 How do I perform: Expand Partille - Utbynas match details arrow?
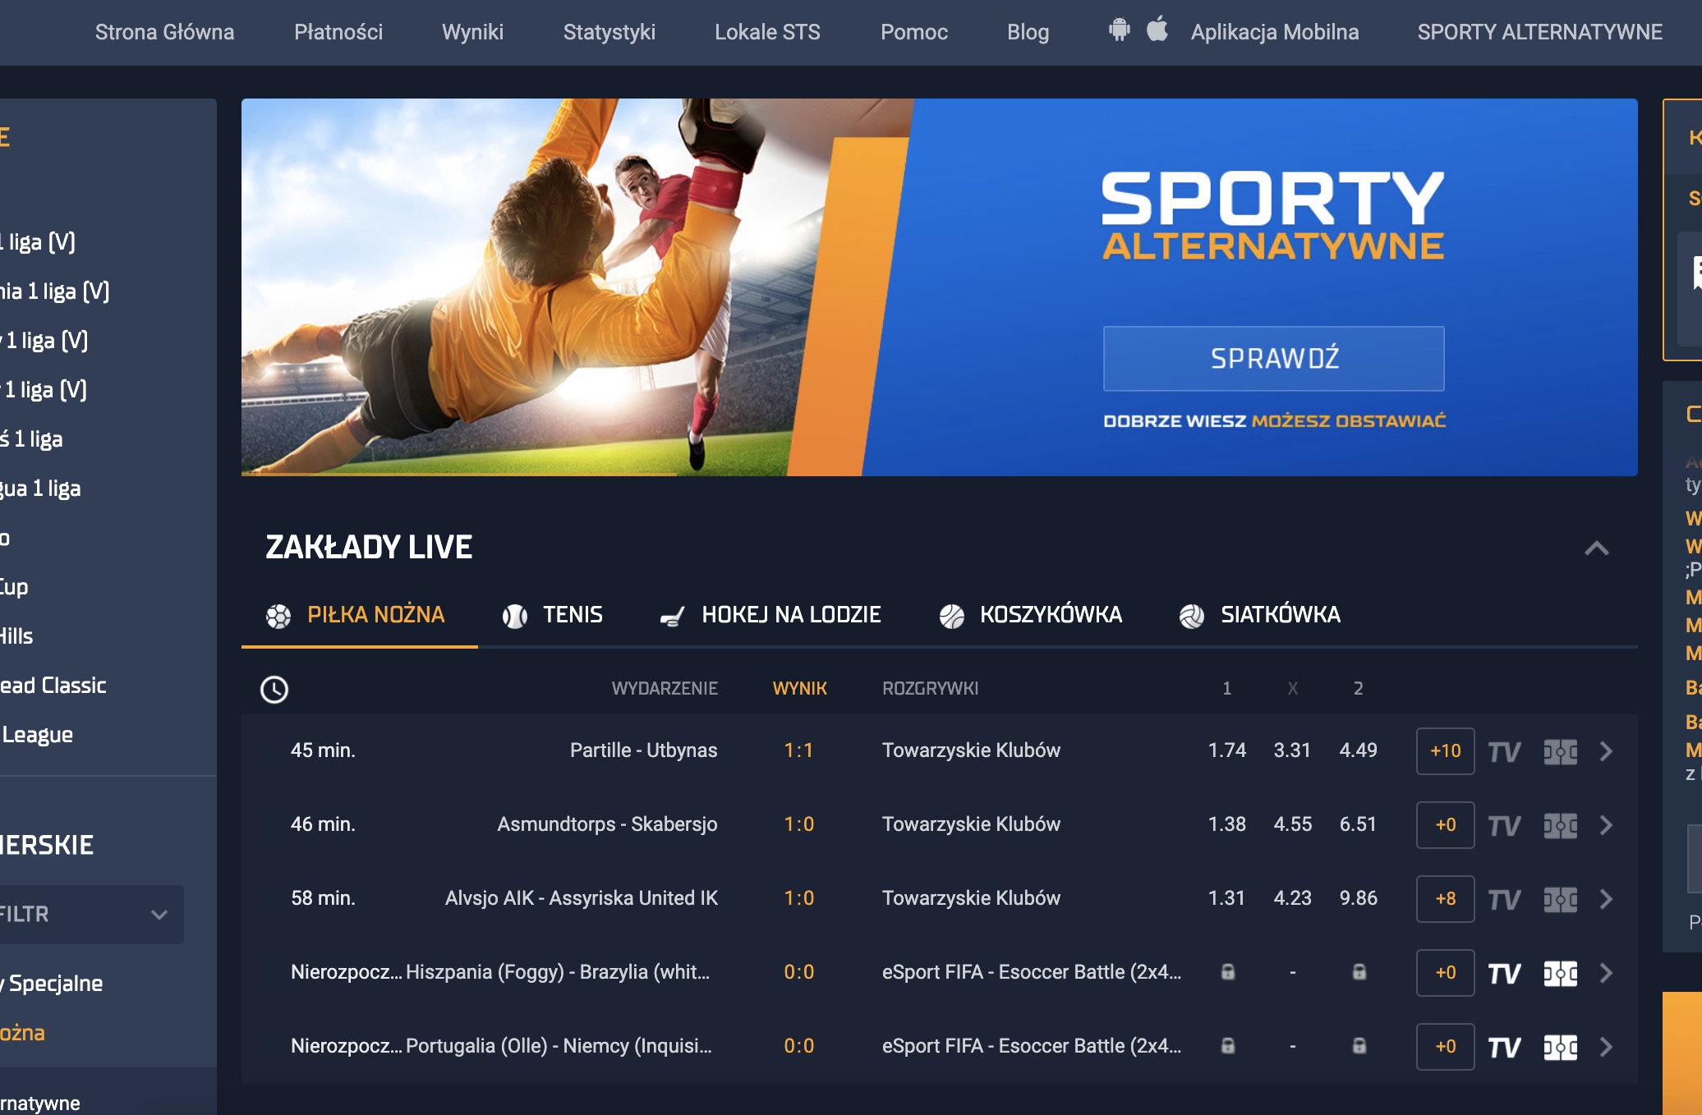1606,751
